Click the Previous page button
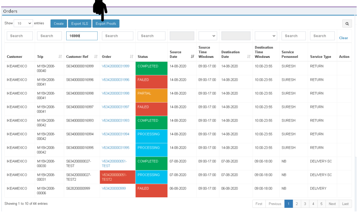The width and height of the screenshot is (359, 214). 275,204
